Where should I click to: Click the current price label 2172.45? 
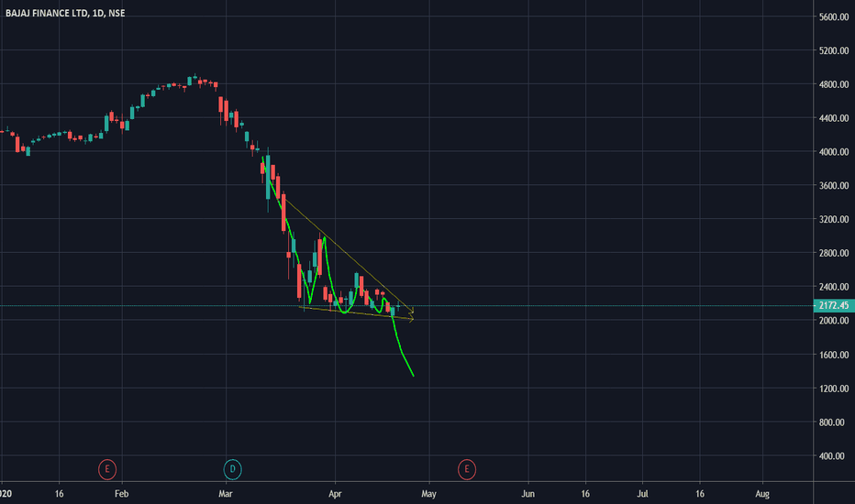(x=834, y=306)
